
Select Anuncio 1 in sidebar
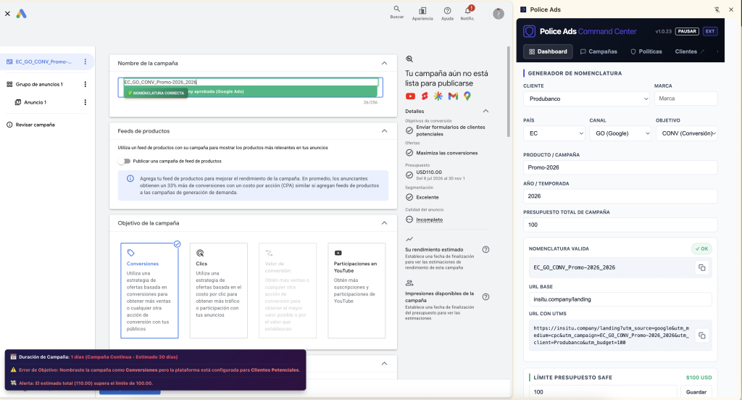pyautogui.click(x=36, y=102)
